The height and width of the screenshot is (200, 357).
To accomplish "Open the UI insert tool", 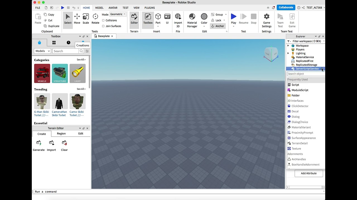I will pos(167,19).
